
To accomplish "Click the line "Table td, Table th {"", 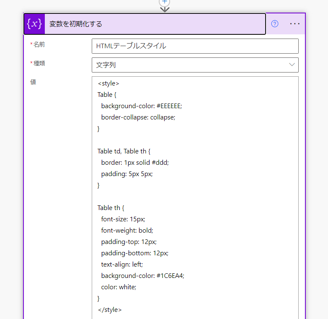I will (124, 151).
